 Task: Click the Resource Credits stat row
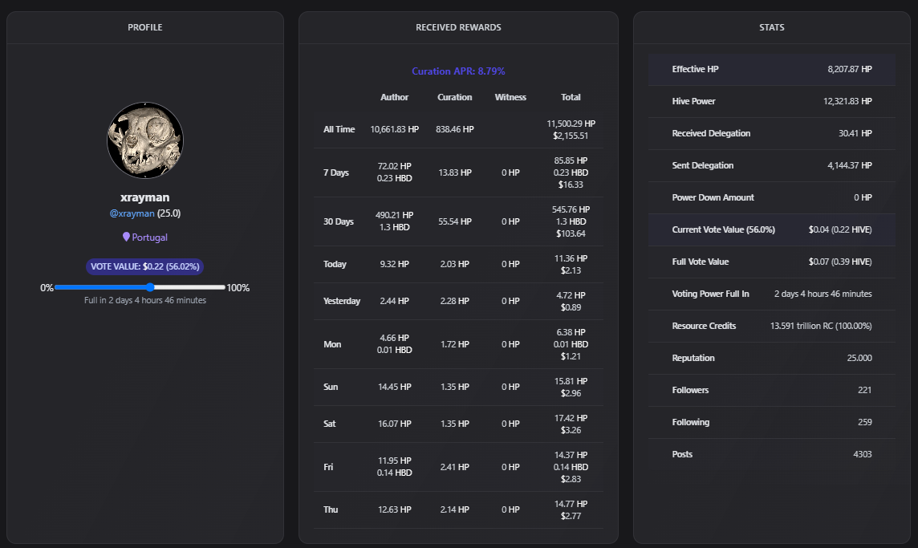[x=771, y=327]
